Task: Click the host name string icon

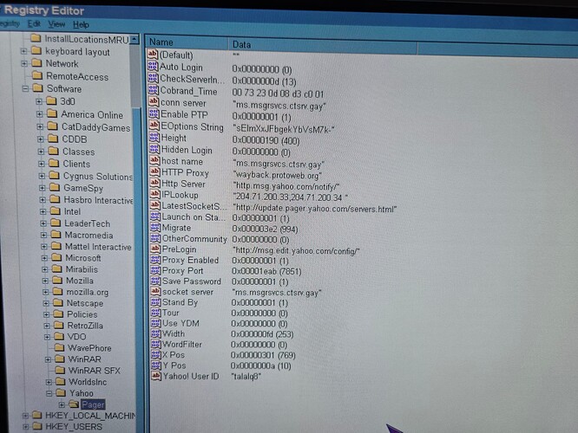Action: click(x=154, y=160)
